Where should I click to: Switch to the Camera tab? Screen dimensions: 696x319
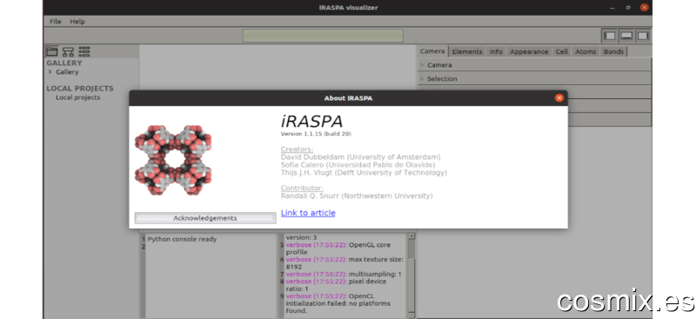click(432, 51)
